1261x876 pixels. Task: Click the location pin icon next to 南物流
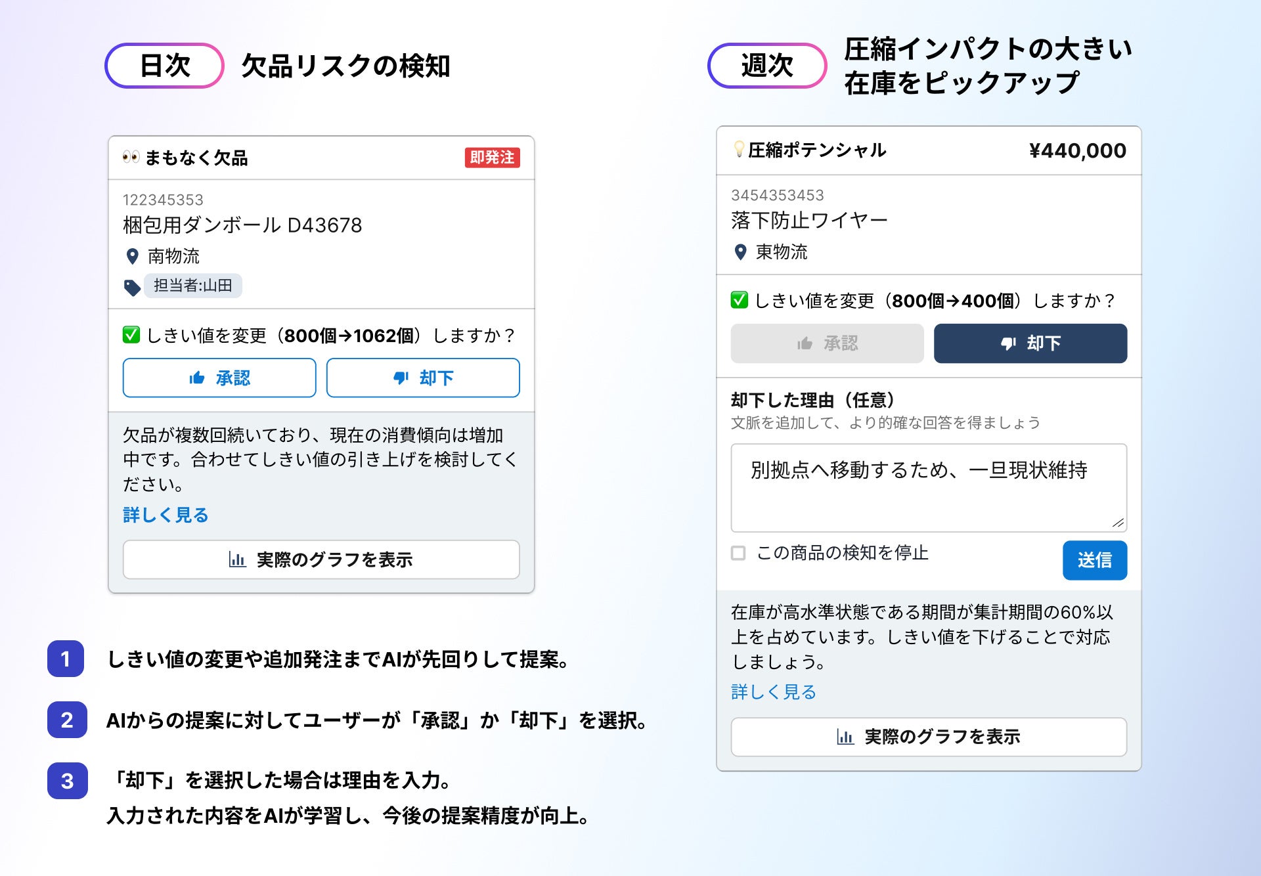coord(132,256)
